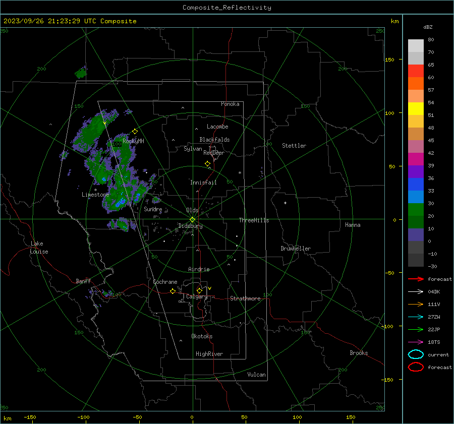Select the orange 111V arrow legend icon
This screenshot has width=454, height=424.
[x=416, y=304]
